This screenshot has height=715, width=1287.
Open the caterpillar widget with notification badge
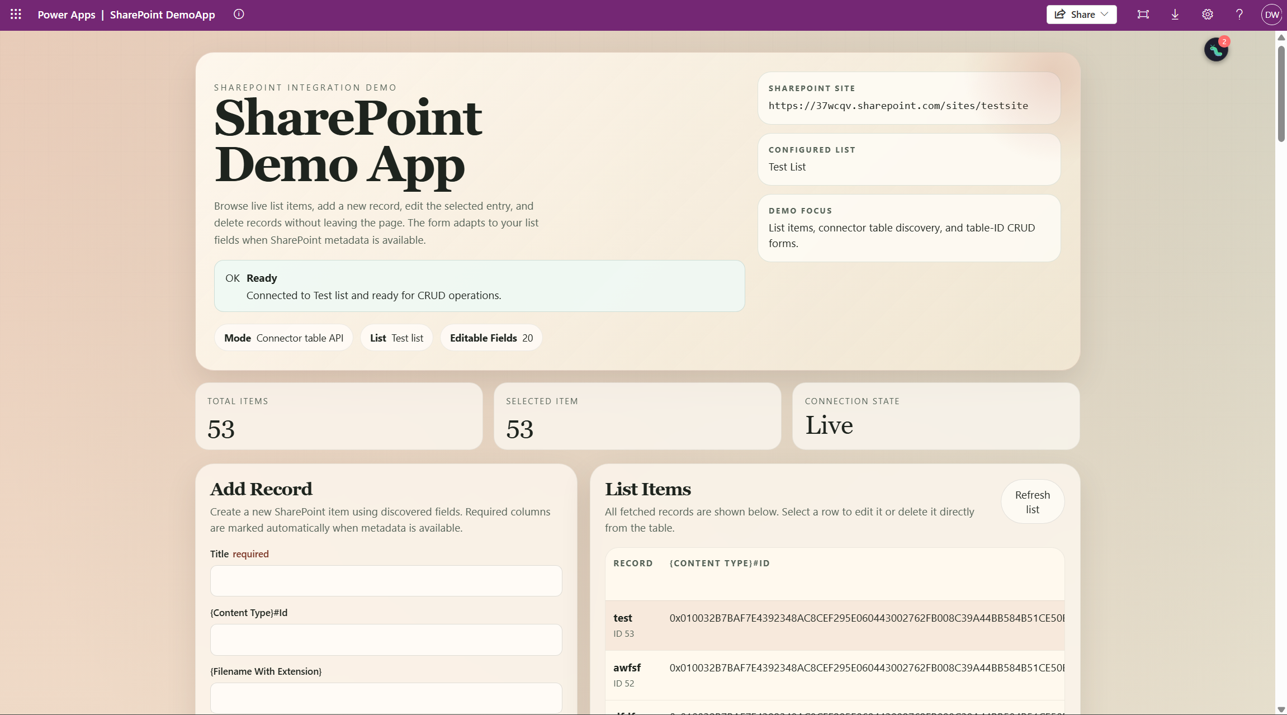(x=1215, y=50)
